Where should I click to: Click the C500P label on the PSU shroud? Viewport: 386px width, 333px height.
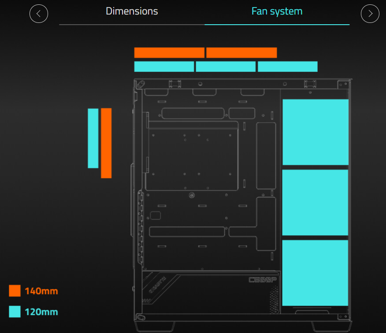(262, 280)
